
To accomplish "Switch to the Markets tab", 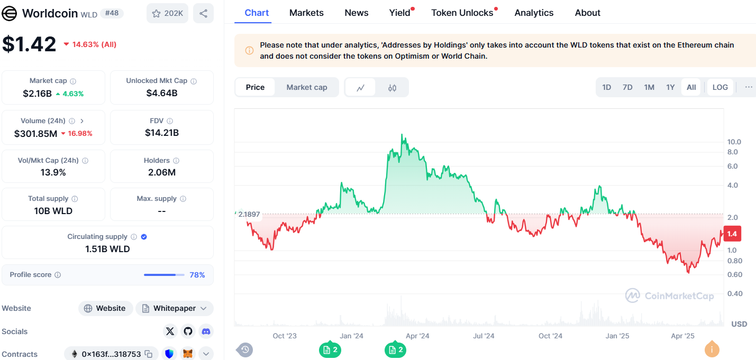I will click(306, 13).
